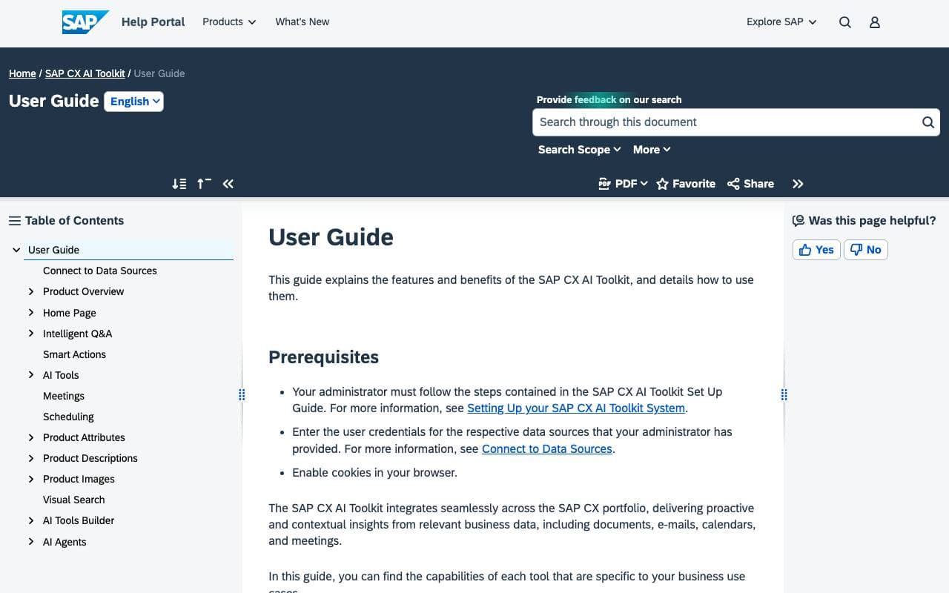The width and height of the screenshot is (949, 593).
Task: Click the Prerequisites heading
Action: (x=323, y=357)
